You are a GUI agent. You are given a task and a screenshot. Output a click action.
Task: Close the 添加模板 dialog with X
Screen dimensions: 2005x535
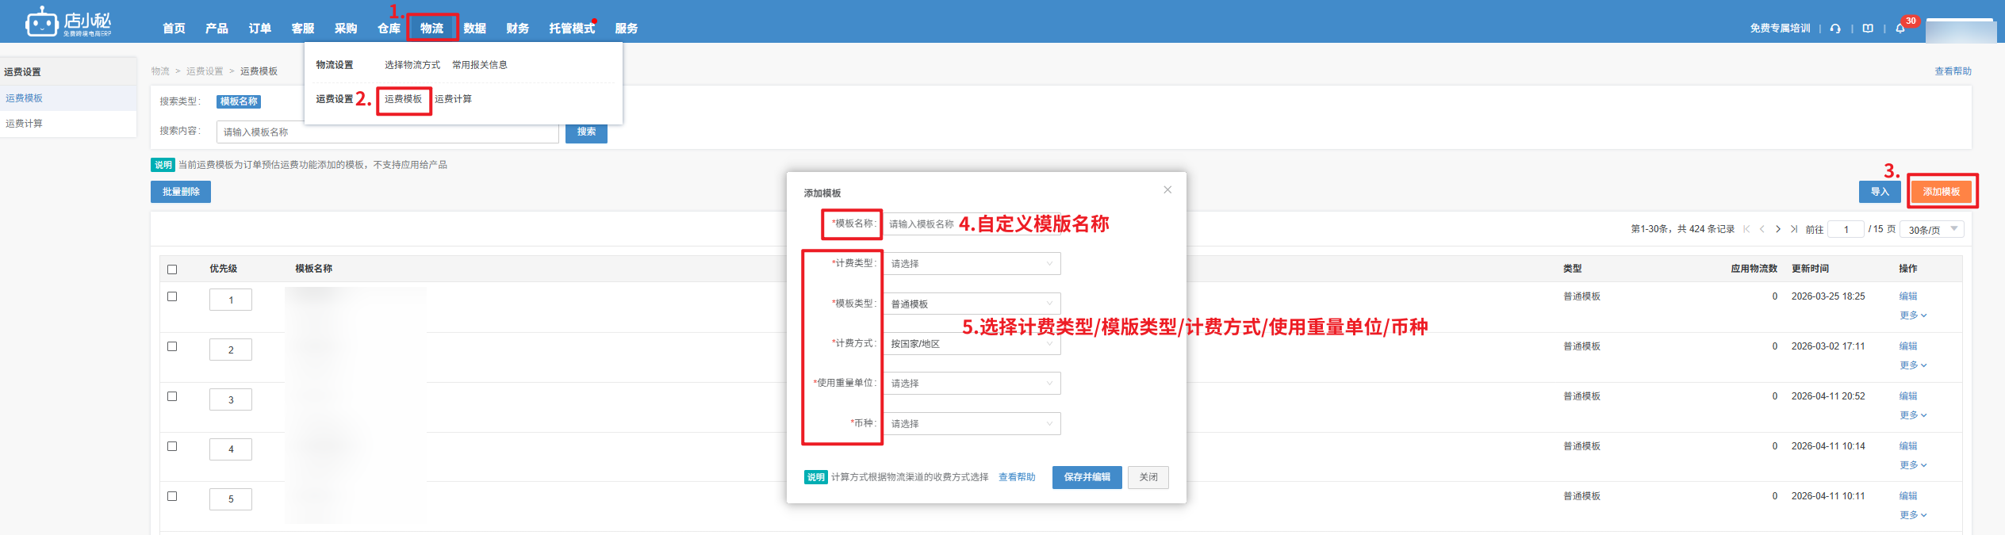pos(1167,189)
